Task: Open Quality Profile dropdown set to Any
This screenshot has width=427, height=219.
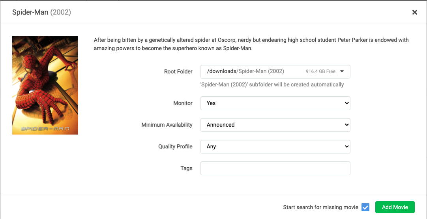Action: point(275,146)
